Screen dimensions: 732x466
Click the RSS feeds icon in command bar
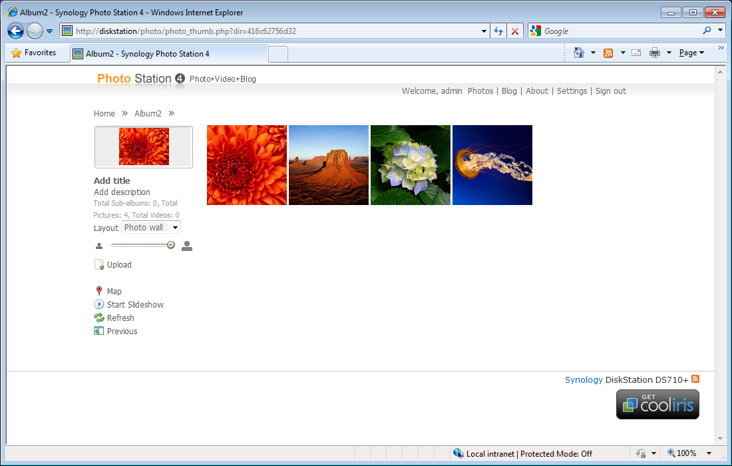pos(608,53)
